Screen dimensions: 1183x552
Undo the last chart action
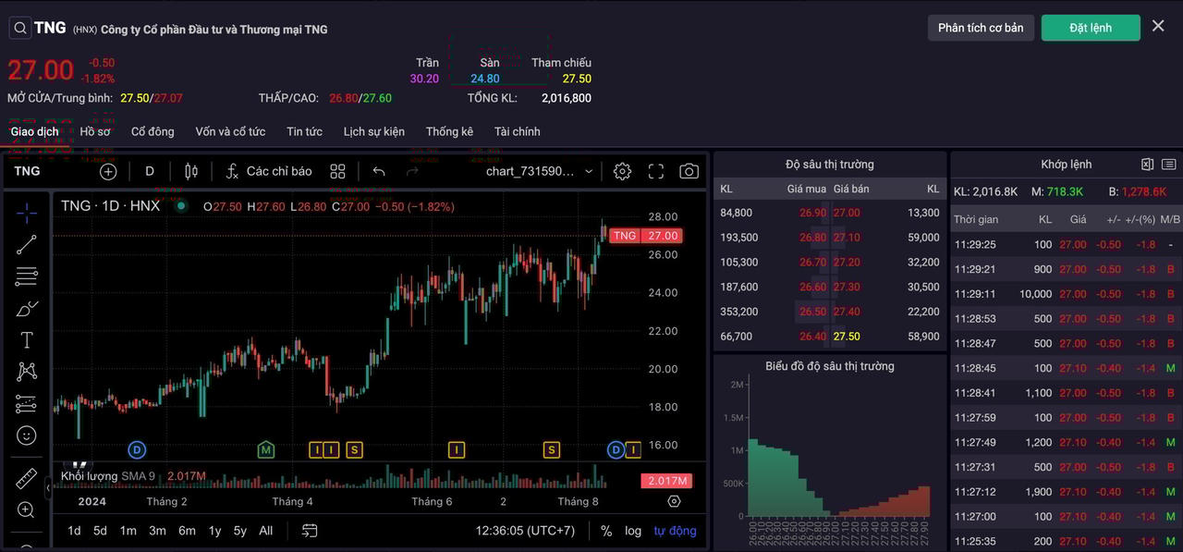[379, 171]
